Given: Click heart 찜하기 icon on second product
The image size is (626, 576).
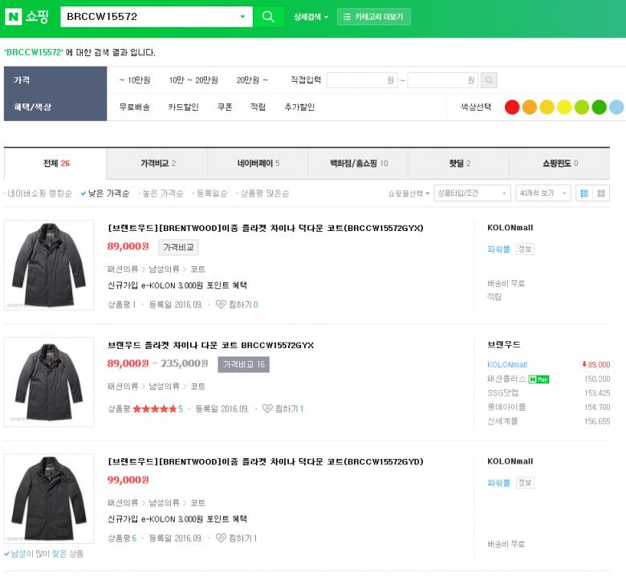Looking at the screenshot, I should 267,409.
